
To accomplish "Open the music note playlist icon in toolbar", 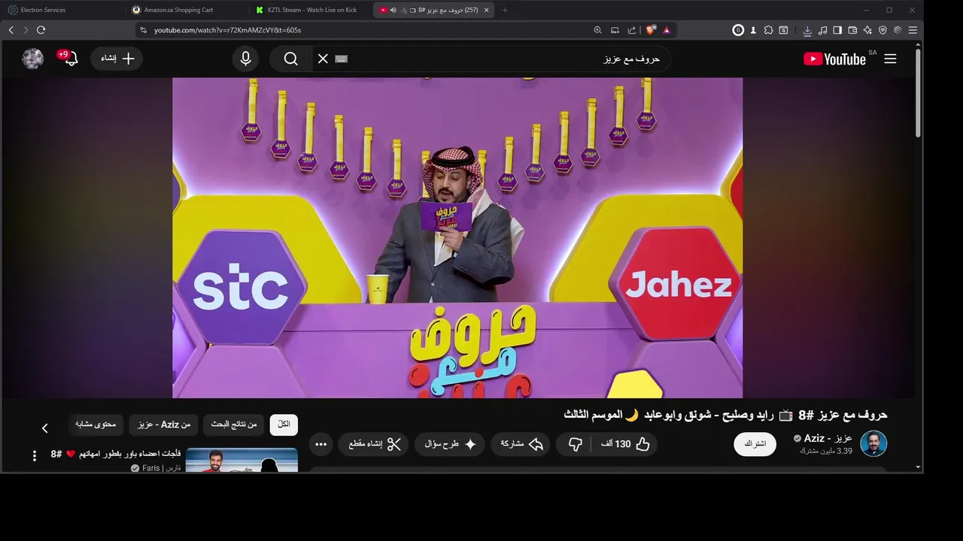I will coord(822,30).
